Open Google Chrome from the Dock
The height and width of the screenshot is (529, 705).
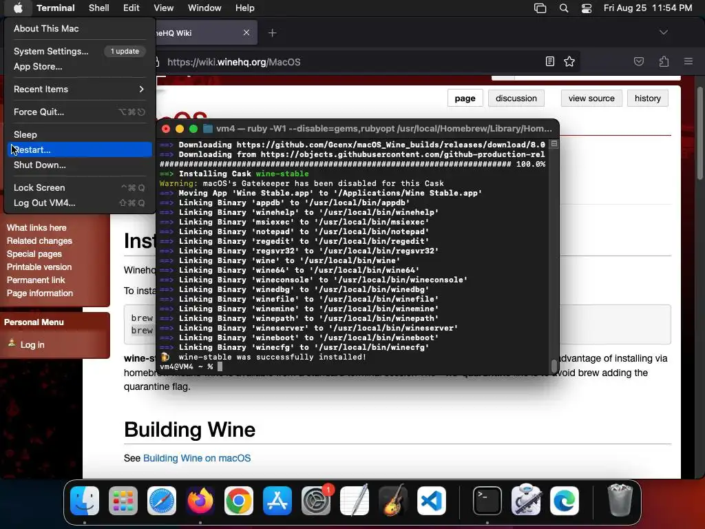pyautogui.click(x=239, y=501)
